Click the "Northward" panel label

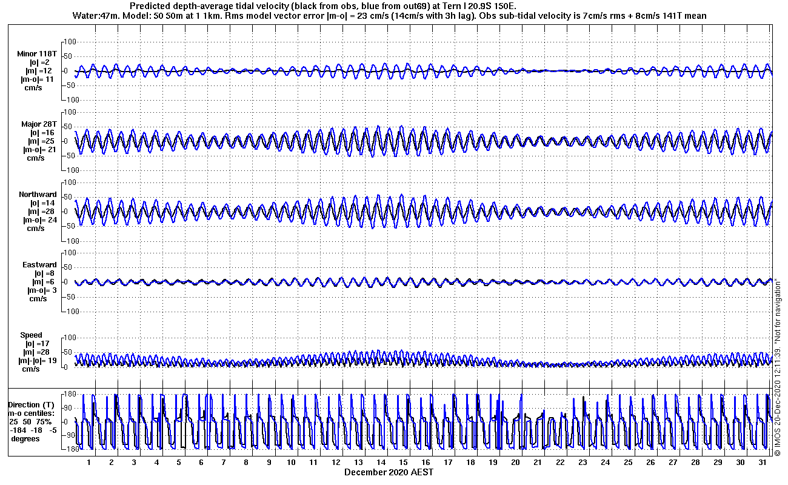point(38,195)
